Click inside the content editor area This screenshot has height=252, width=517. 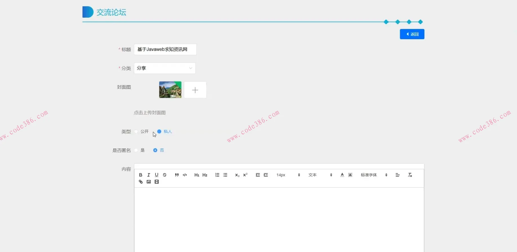(x=279, y=219)
